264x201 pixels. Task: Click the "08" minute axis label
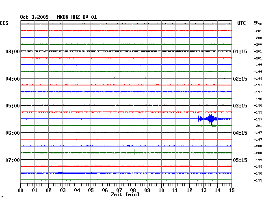[x=133, y=190]
